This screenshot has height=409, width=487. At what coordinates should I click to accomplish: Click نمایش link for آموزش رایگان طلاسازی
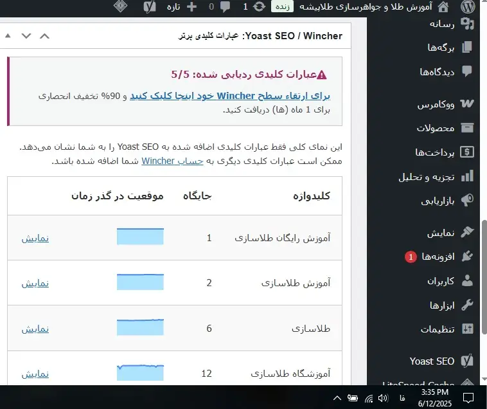tap(35, 238)
